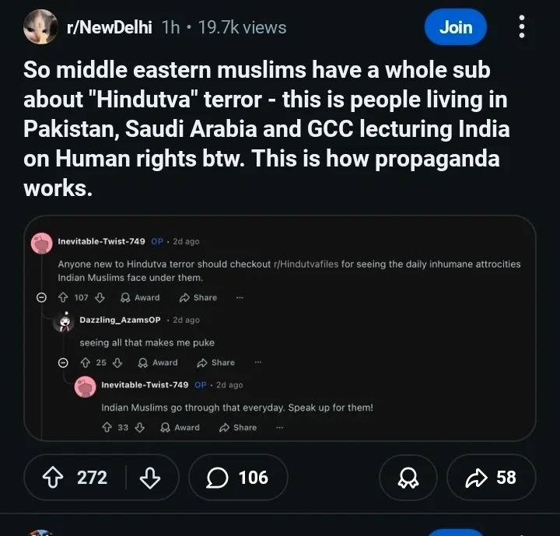Open more options on the 33-vote reply
The width and height of the screenshot is (560, 536).
280,427
